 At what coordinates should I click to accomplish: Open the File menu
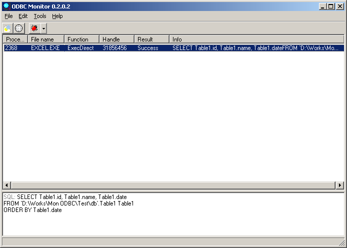(x=8, y=16)
